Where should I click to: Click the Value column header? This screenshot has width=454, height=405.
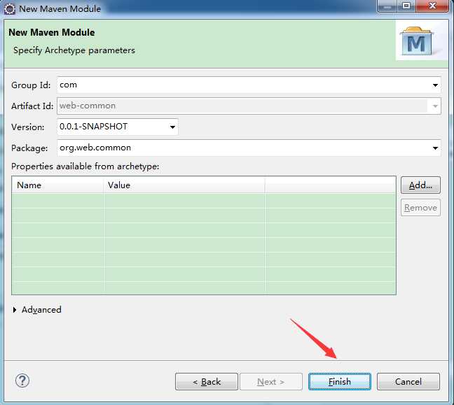pyautogui.click(x=184, y=185)
